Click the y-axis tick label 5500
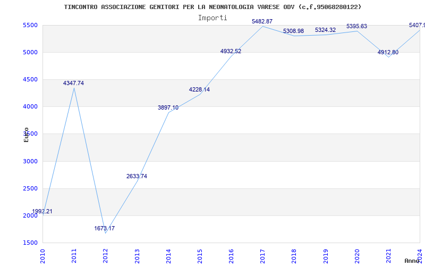425x266 pixels. click(30, 25)
